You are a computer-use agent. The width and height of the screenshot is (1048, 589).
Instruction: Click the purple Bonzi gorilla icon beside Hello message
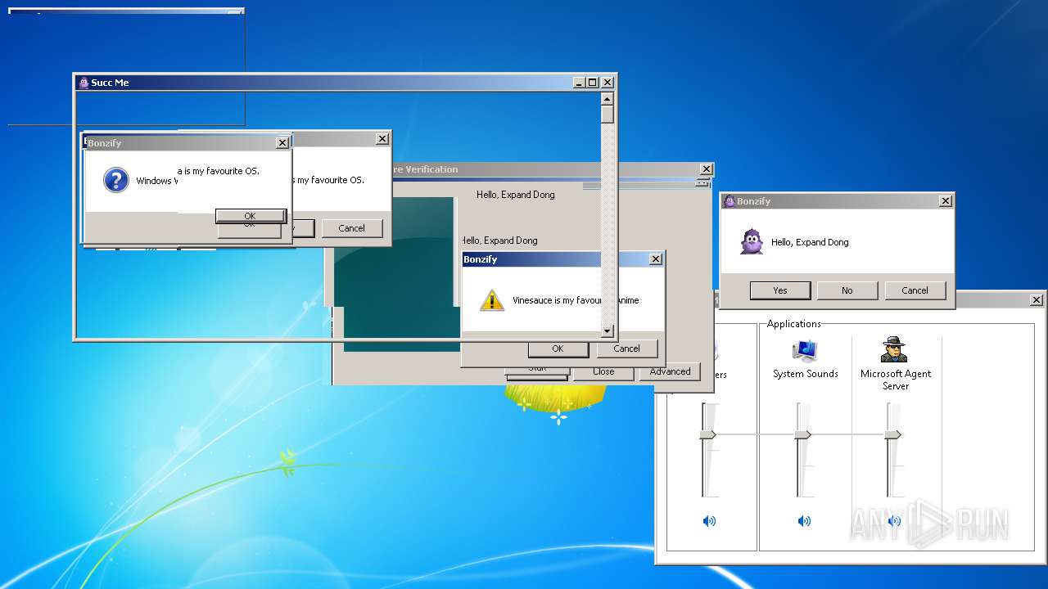click(752, 241)
